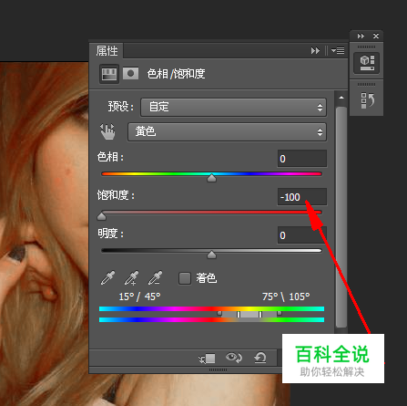Reset adjustment to defaults icon
Screen dimensions: 407x406
point(260,358)
